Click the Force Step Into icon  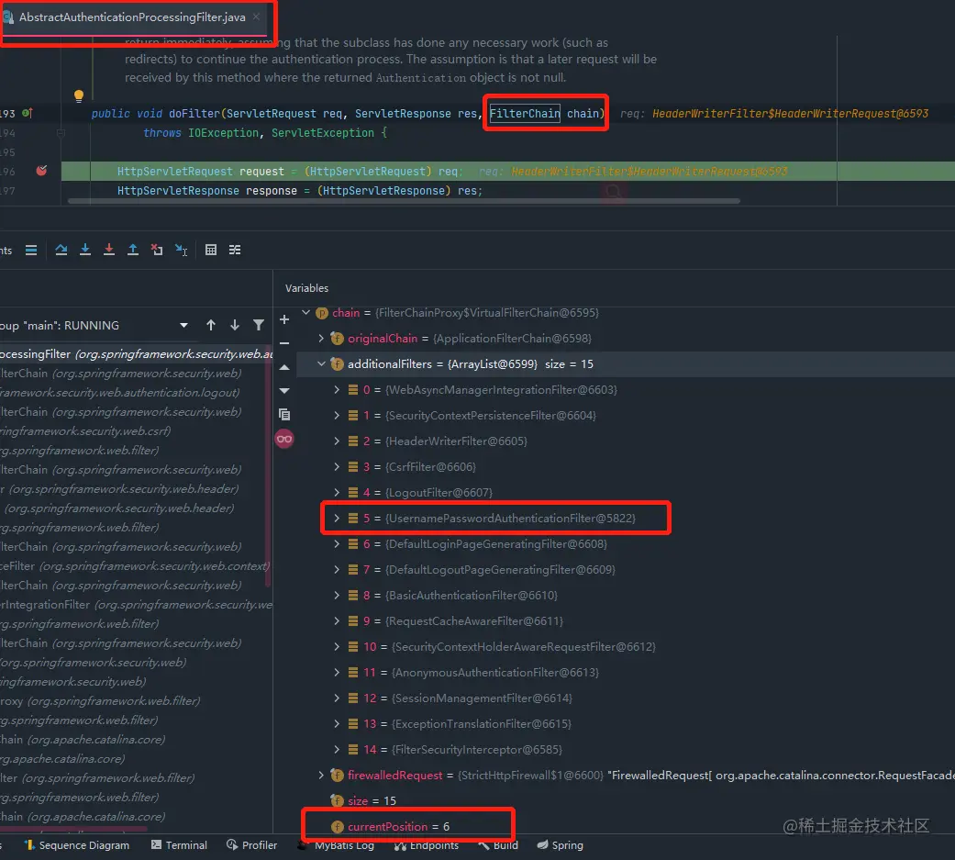109,250
